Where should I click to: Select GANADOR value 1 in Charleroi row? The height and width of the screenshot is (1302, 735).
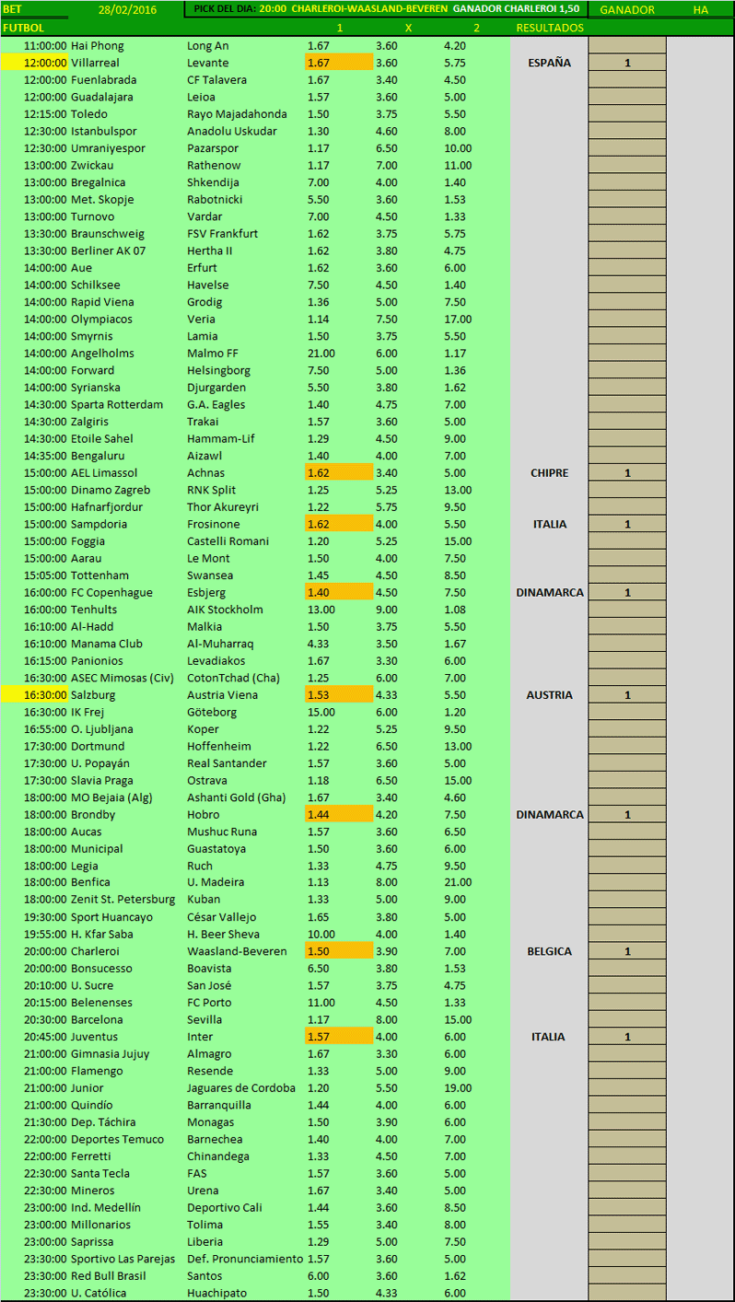click(x=627, y=951)
